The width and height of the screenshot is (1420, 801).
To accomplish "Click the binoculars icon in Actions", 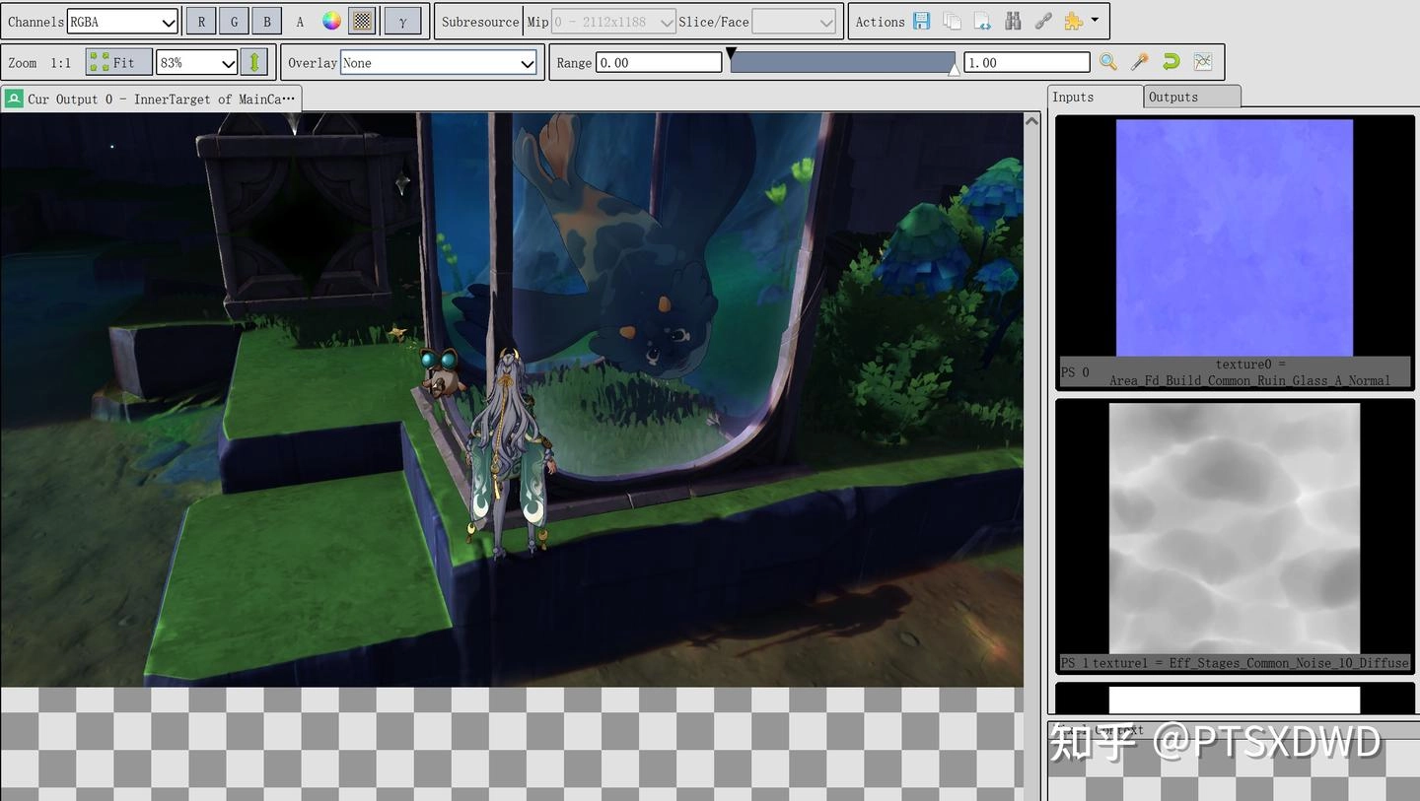I will point(1013,22).
